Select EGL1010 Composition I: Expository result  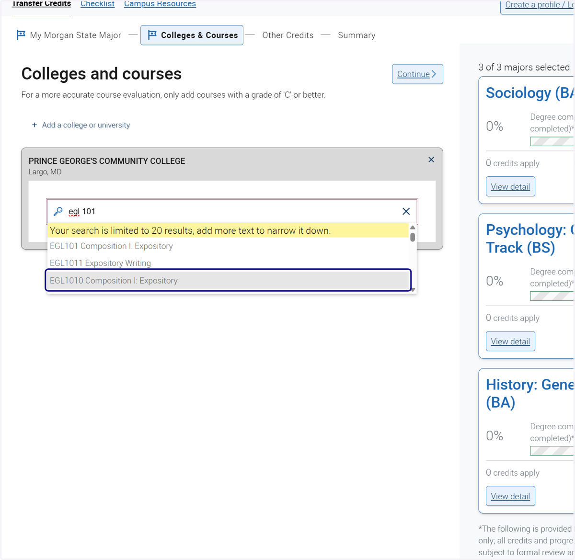[x=228, y=280]
